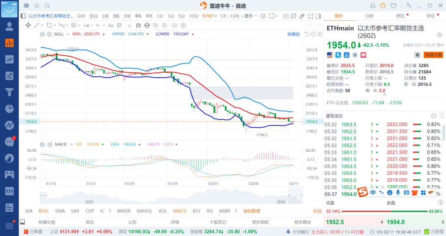446x236 pixels.
Task: Click the orange wallet icon in title bar
Action: coord(383,5)
